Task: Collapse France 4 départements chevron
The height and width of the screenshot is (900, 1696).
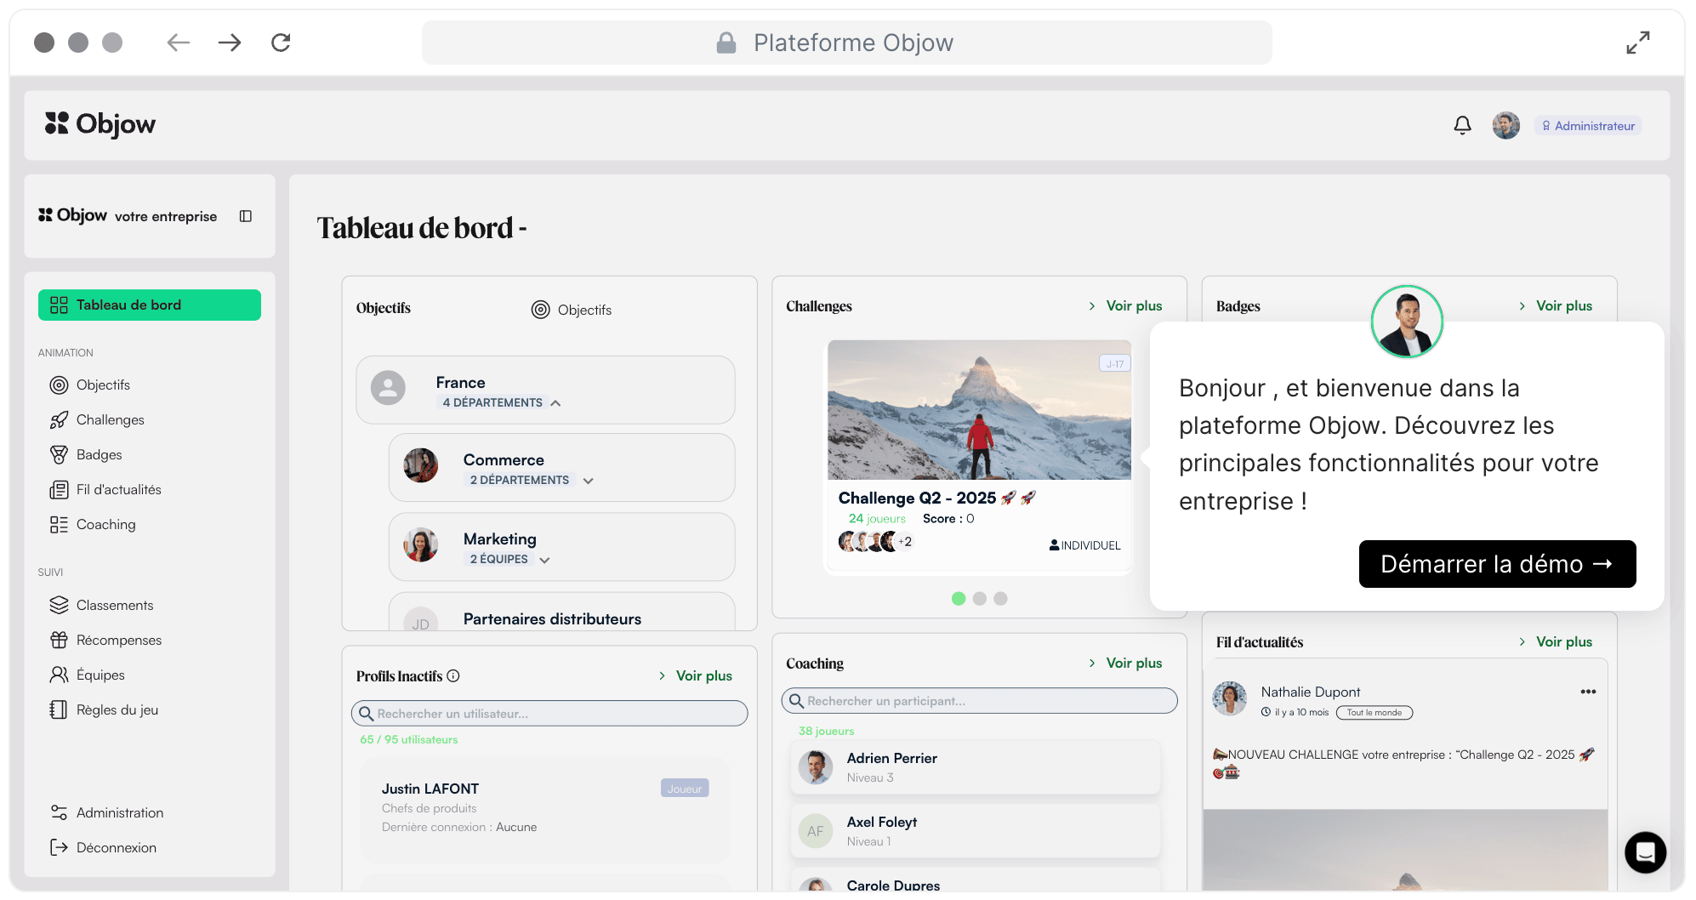Action: tap(555, 403)
